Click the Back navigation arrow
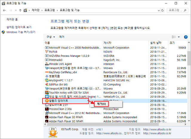 [4, 10]
